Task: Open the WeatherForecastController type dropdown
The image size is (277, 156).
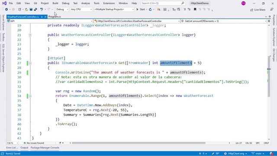Action: (137, 21)
